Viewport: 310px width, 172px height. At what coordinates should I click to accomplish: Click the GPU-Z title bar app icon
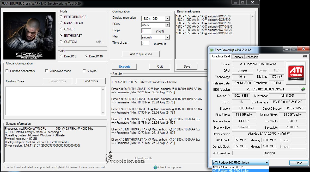point(211,50)
